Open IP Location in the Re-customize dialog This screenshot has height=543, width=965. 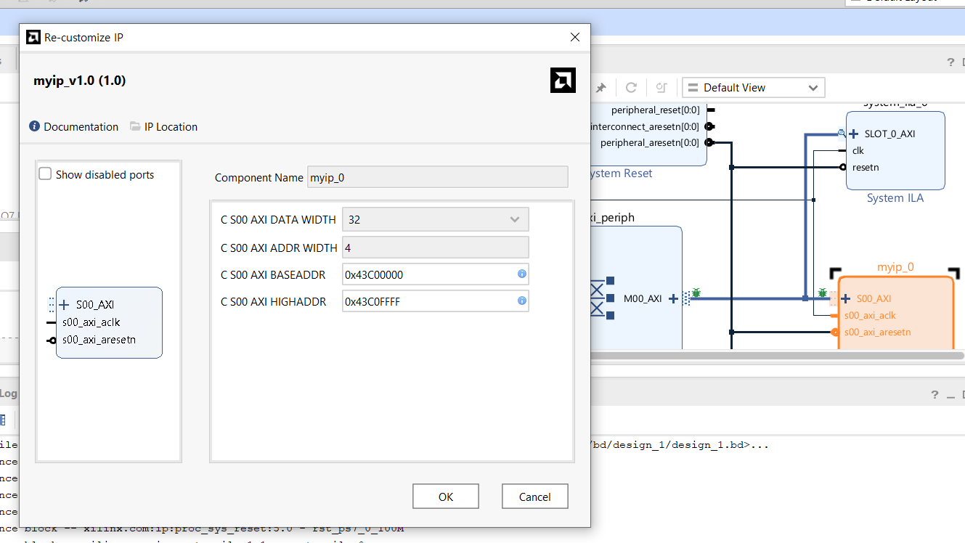pyautogui.click(x=163, y=126)
